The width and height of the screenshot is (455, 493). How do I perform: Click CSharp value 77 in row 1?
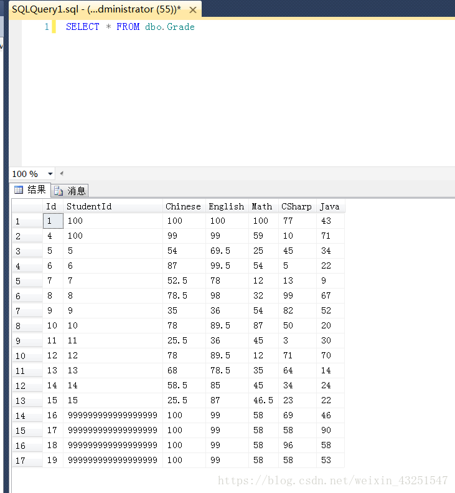[298, 221]
